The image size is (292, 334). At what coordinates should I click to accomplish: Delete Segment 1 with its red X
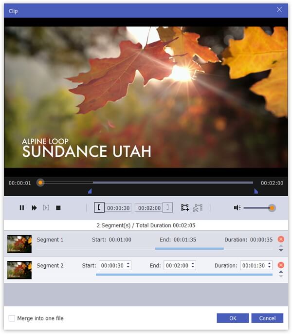tap(281, 239)
